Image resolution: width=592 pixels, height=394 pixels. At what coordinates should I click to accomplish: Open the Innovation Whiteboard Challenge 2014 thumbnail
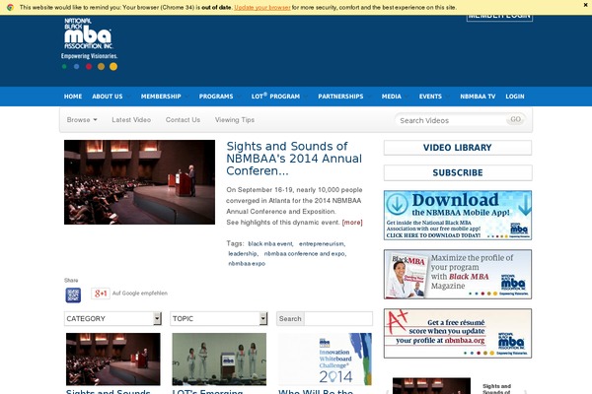[325, 359]
